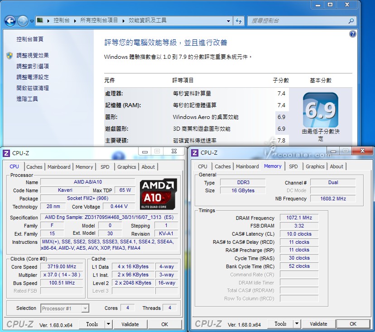Click the shield icon beside 調整視覺效果
The image size is (375, 332).
click(10, 56)
